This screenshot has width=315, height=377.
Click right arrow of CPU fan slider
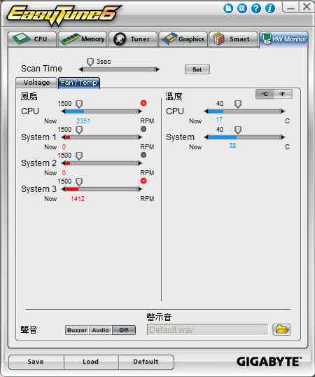(140, 111)
